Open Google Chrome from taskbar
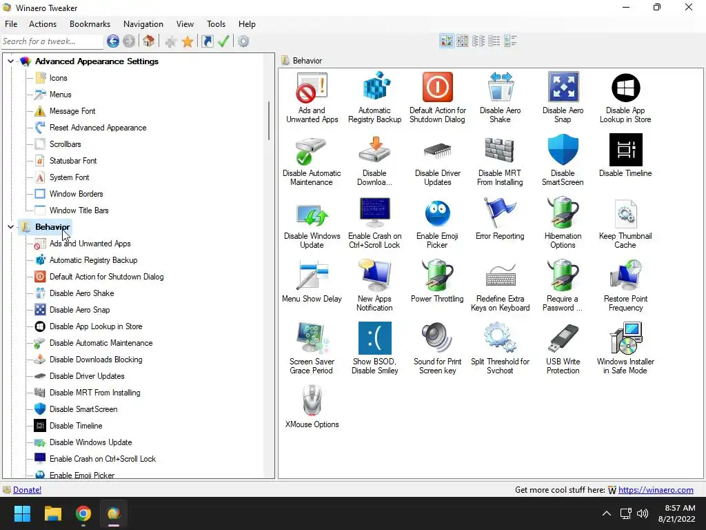Screen dimensions: 706x530 83,513
